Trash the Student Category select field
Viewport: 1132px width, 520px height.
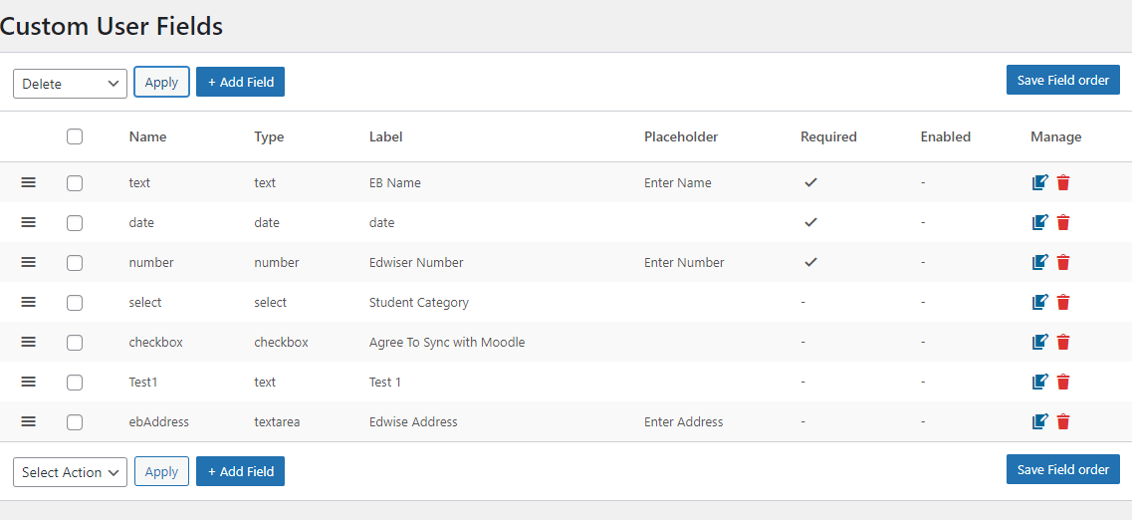click(1062, 302)
